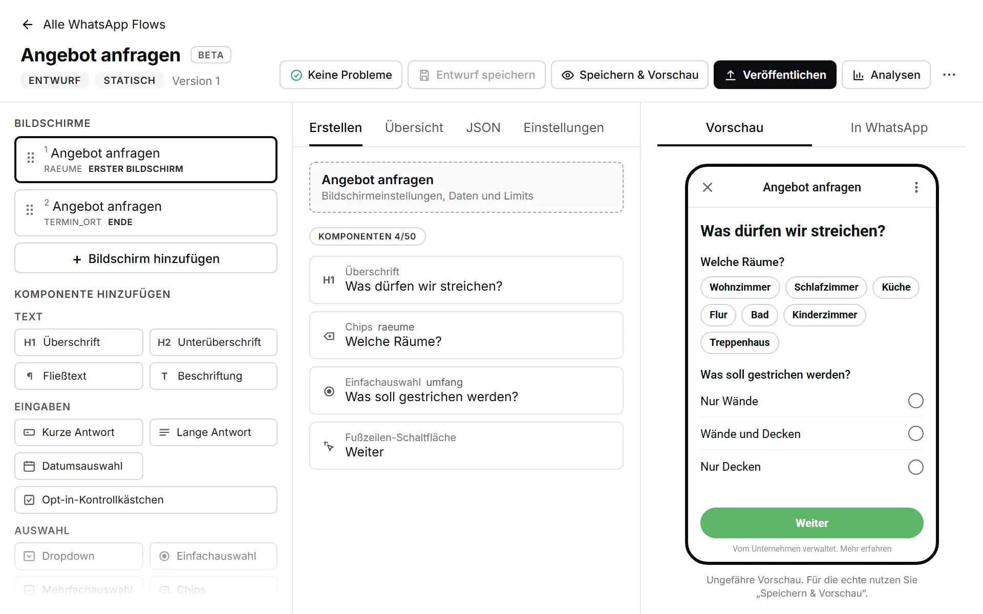The image size is (983, 614).
Task: Click the back arrow to all flows
Action: click(28, 25)
